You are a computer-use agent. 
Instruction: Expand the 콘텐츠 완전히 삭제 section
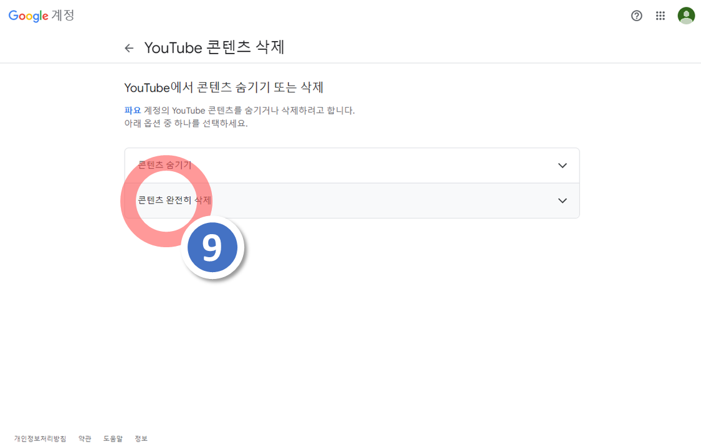pyautogui.click(x=352, y=201)
